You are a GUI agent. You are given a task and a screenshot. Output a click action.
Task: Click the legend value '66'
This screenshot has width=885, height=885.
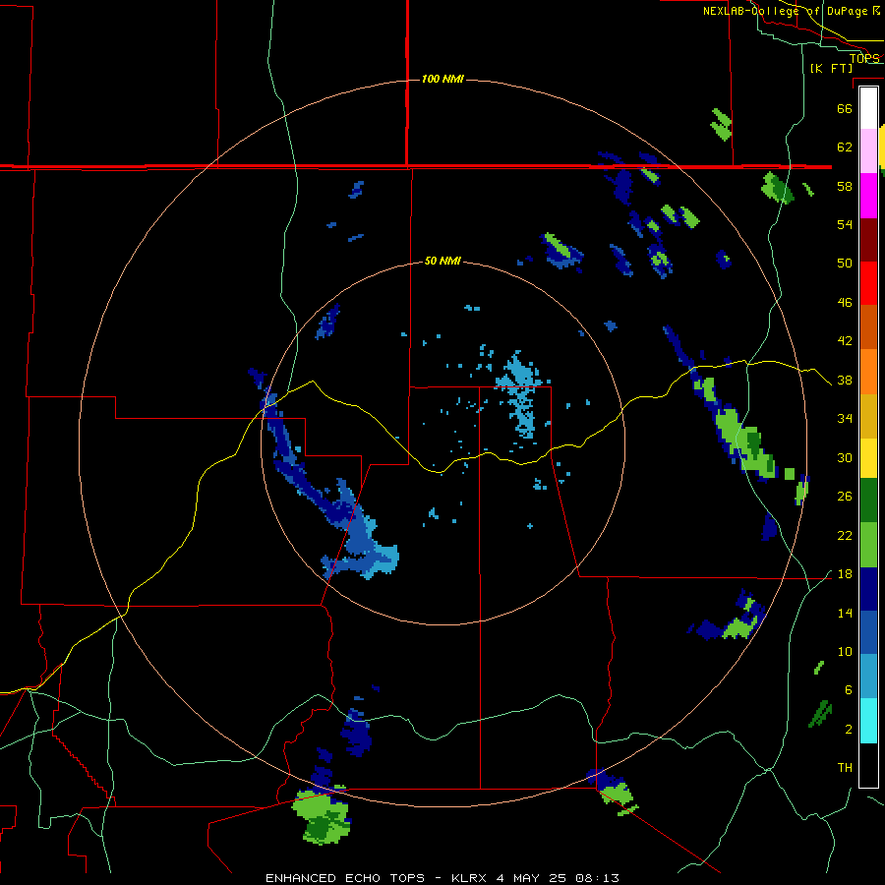(845, 108)
